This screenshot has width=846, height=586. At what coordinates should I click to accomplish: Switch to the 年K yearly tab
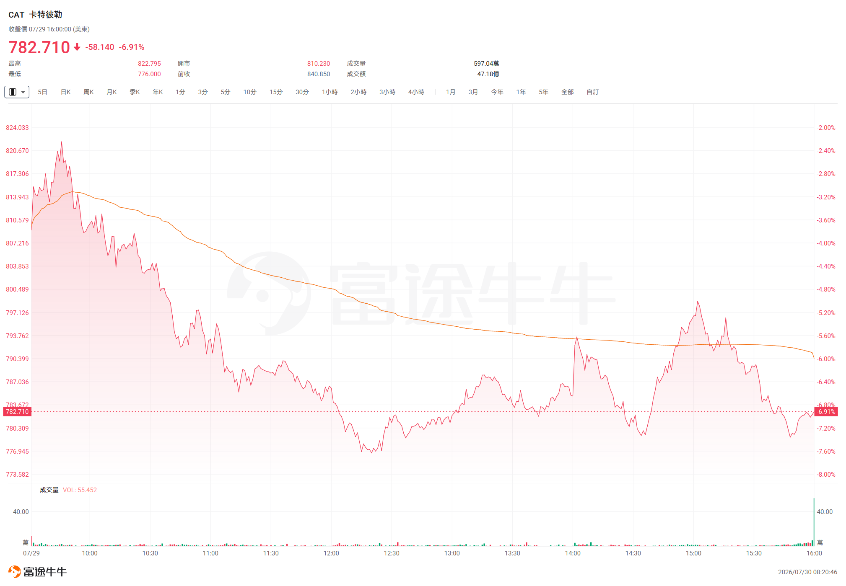158,92
